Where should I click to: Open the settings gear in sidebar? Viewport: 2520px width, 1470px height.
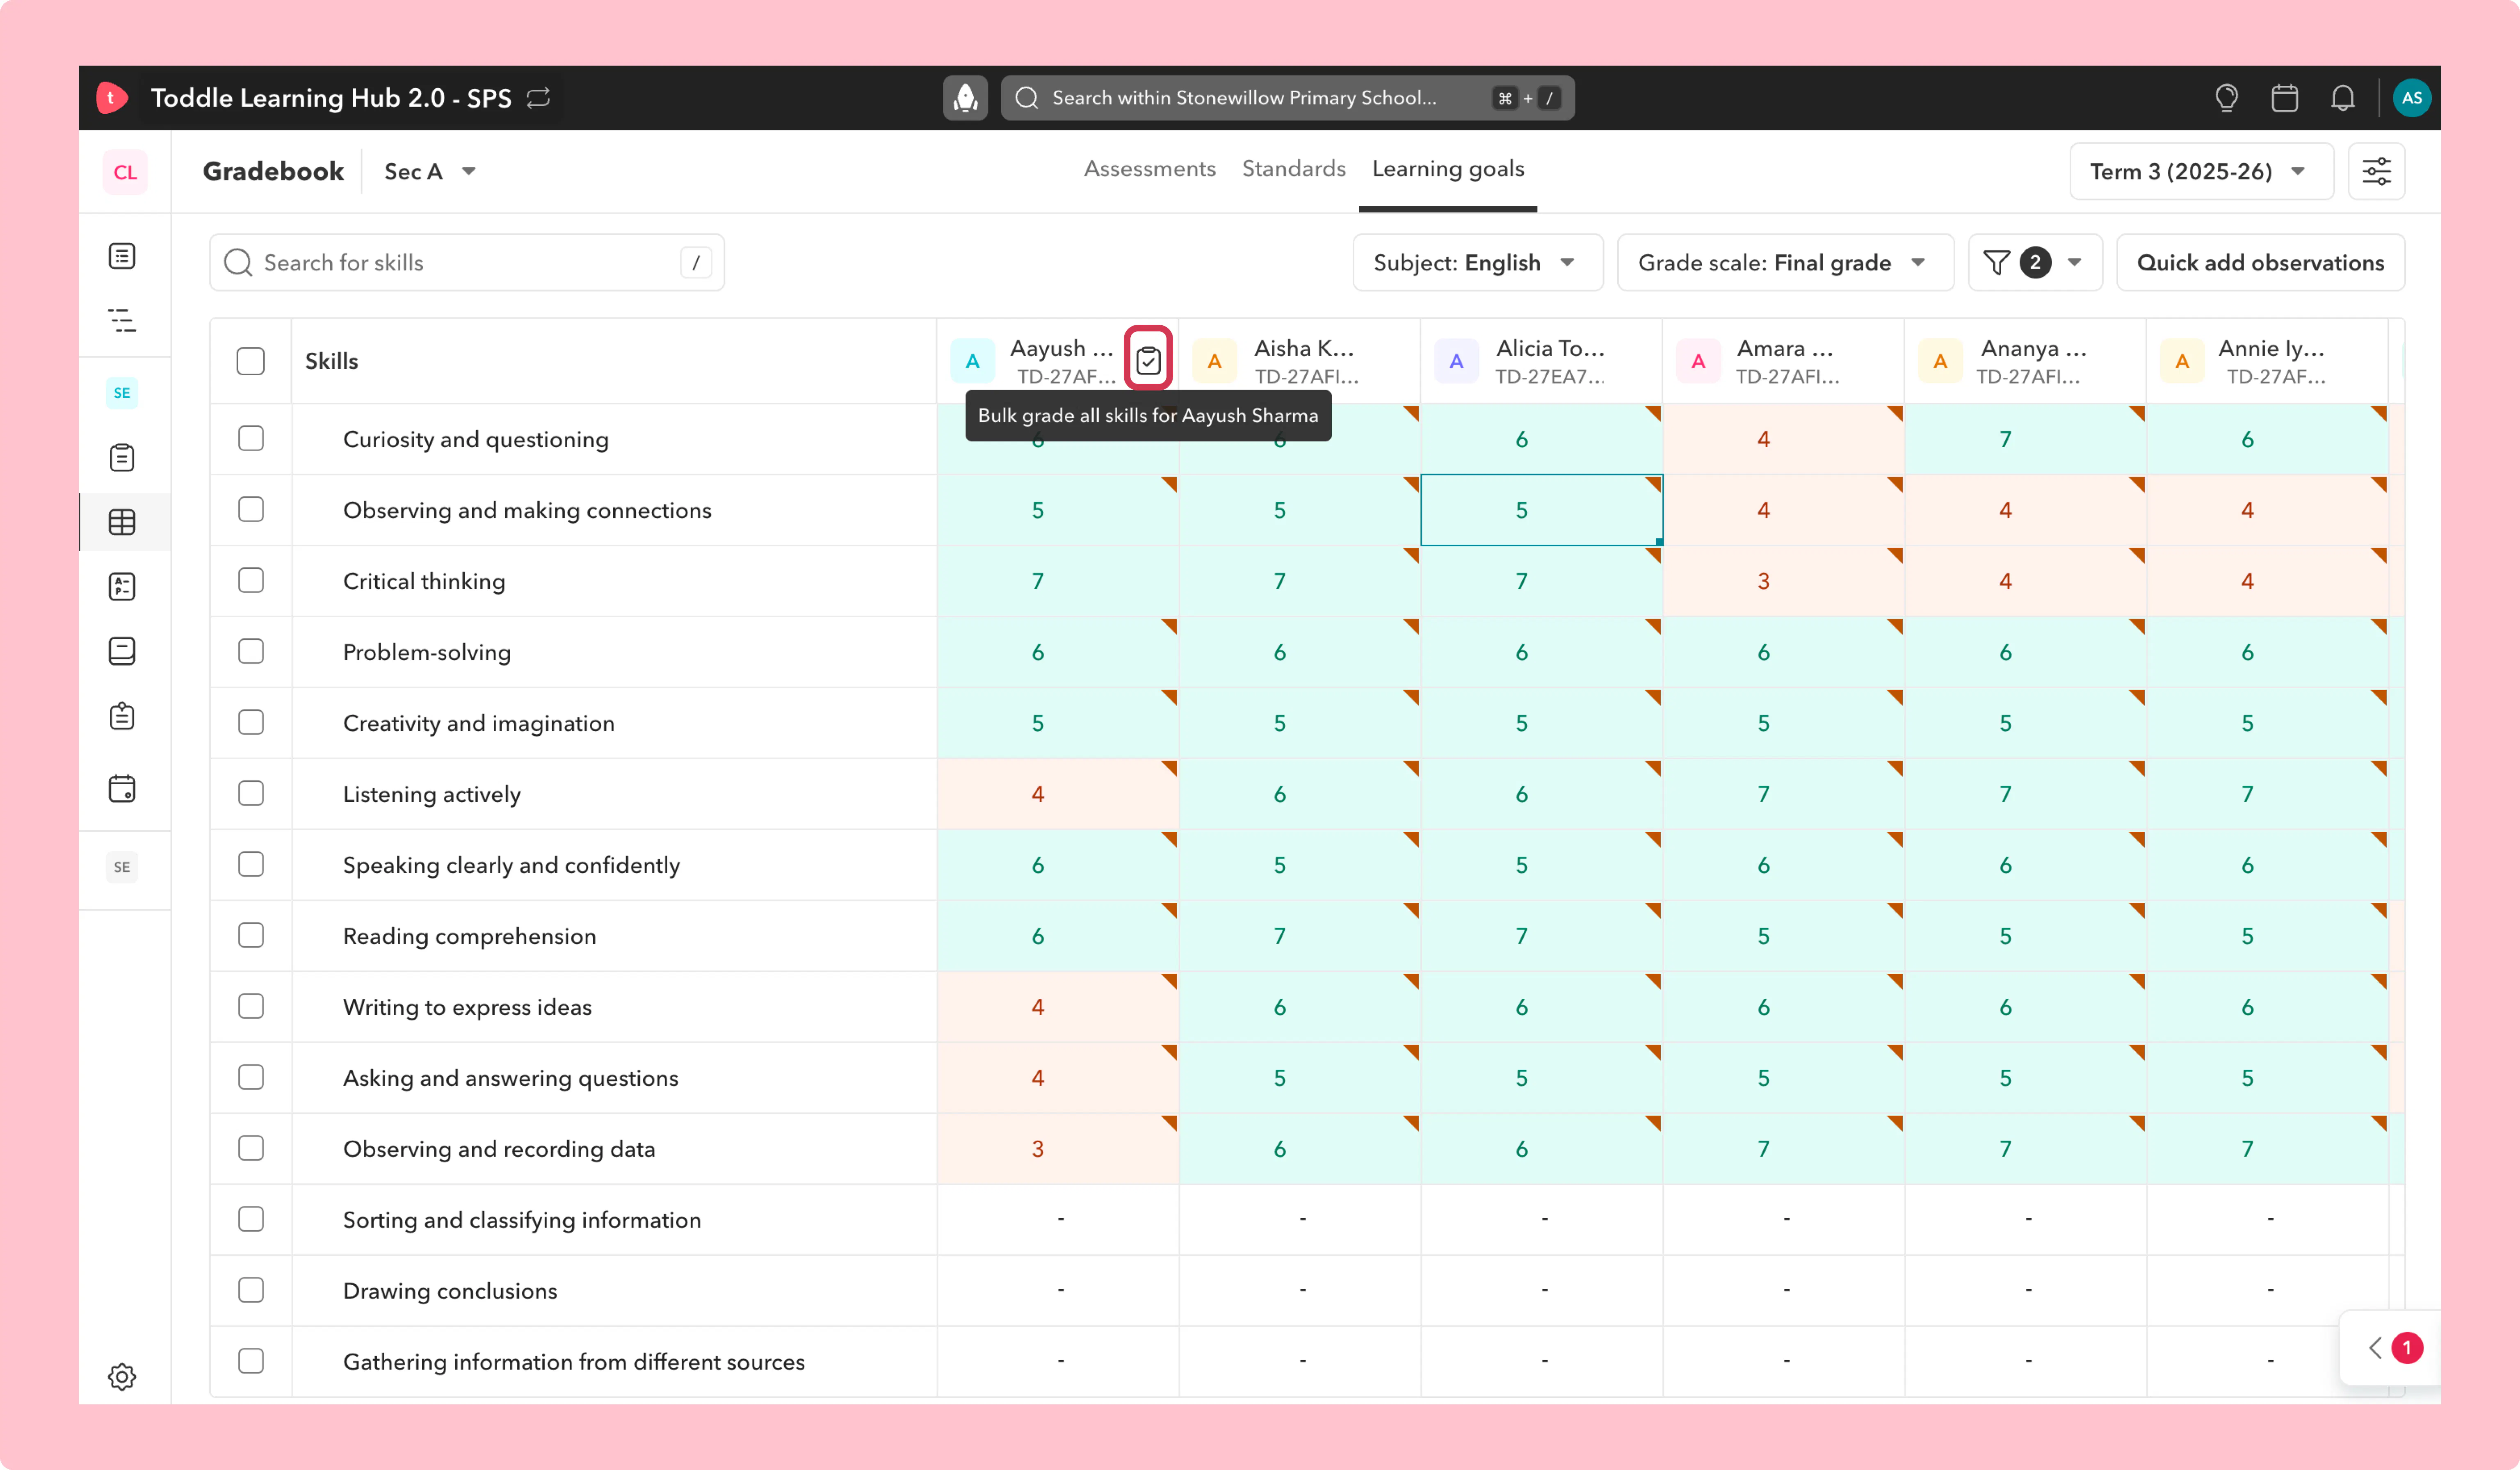(x=122, y=1376)
